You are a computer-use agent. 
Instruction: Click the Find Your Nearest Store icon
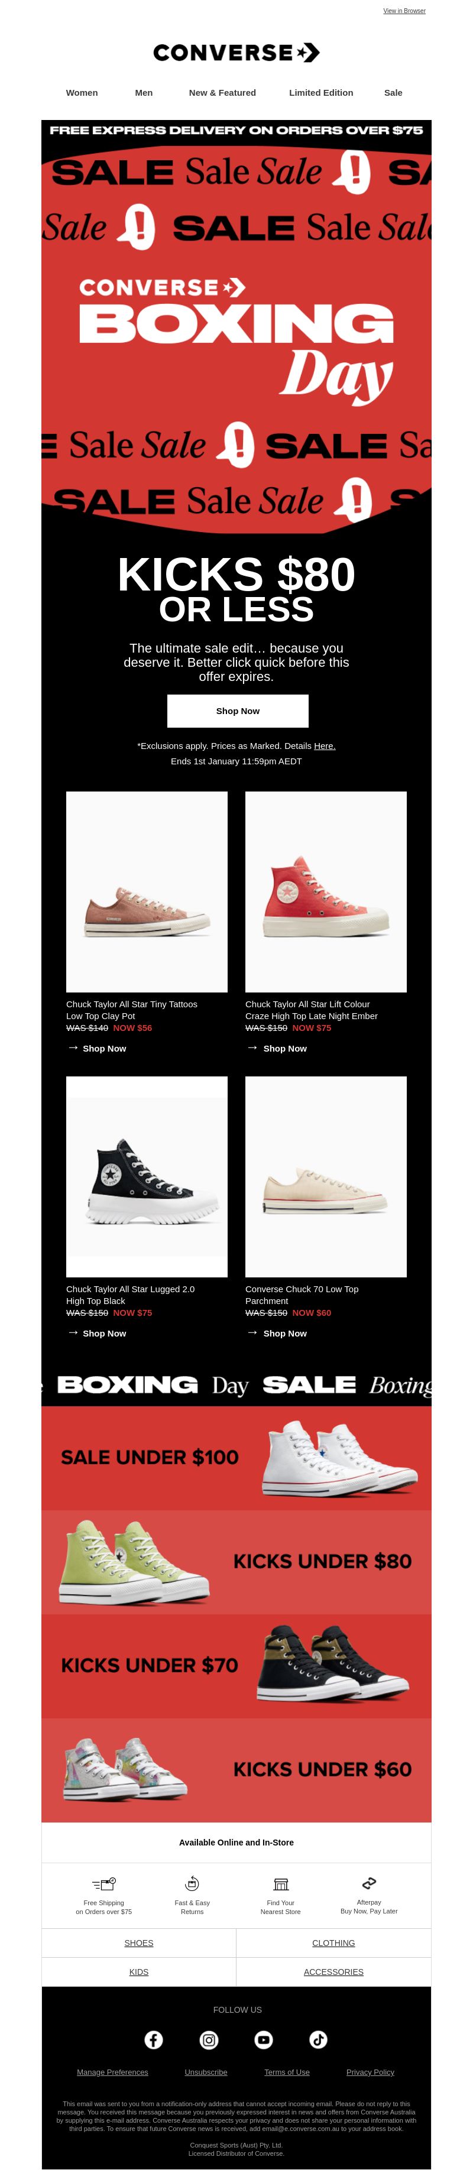281,1883
